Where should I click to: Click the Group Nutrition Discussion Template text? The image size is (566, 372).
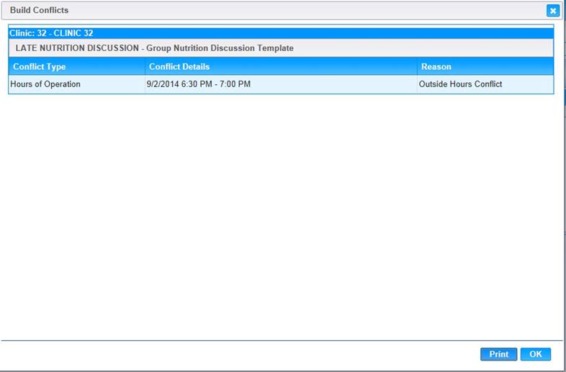click(x=220, y=48)
